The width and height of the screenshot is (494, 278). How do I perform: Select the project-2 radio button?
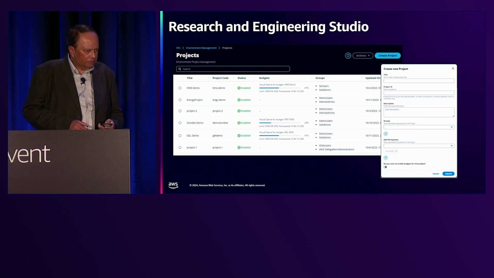coord(180,111)
